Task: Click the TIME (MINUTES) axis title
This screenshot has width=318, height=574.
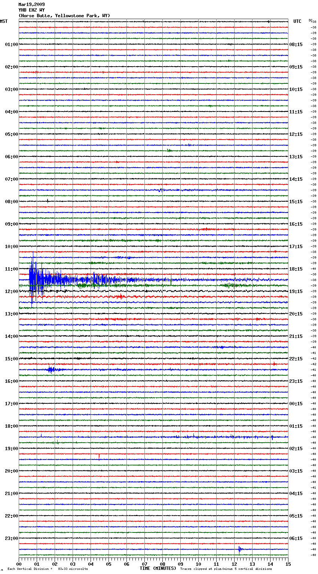Action: click(x=158, y=568)
